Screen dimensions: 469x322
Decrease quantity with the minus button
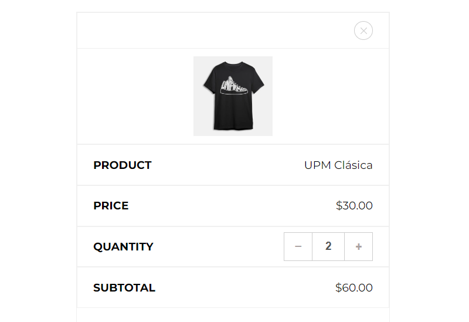(298, 246)
